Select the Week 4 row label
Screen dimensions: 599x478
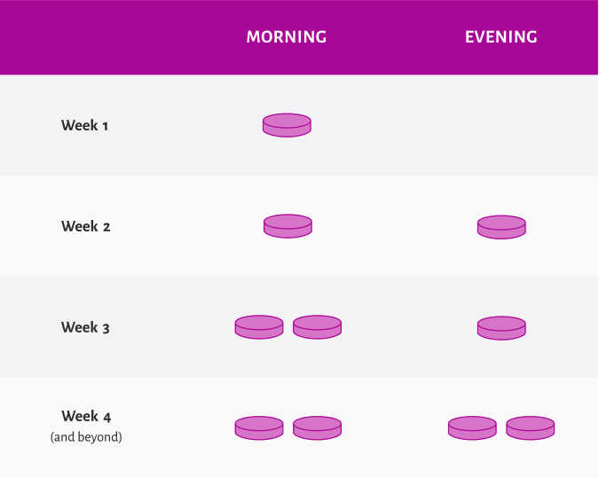(86, 416)
